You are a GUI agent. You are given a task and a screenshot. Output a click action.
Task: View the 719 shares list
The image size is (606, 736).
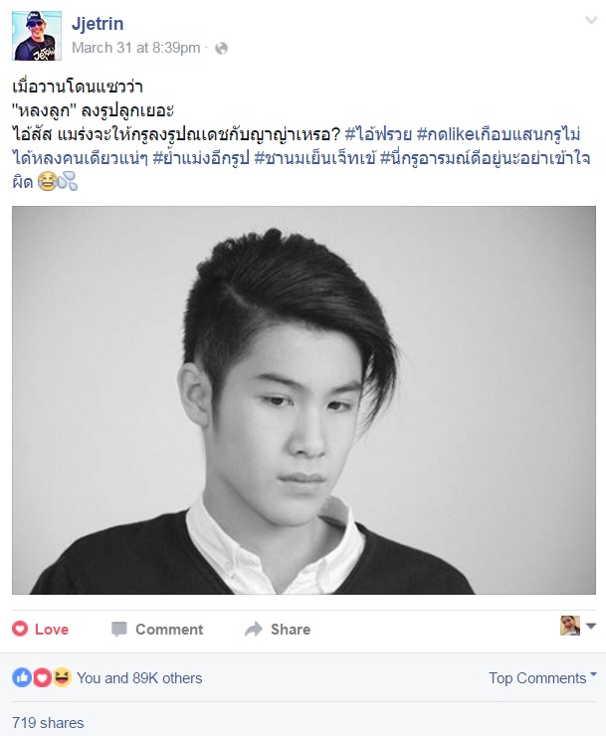point(48,722)
